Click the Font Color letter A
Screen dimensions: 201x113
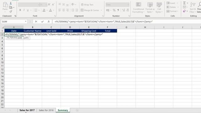point(51,10)
